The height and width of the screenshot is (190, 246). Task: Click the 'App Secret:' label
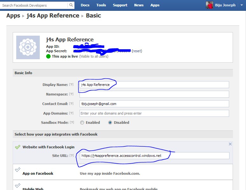coord(56,51)
